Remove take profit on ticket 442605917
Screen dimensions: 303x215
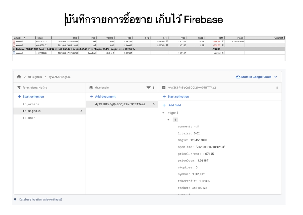[167, 45]
